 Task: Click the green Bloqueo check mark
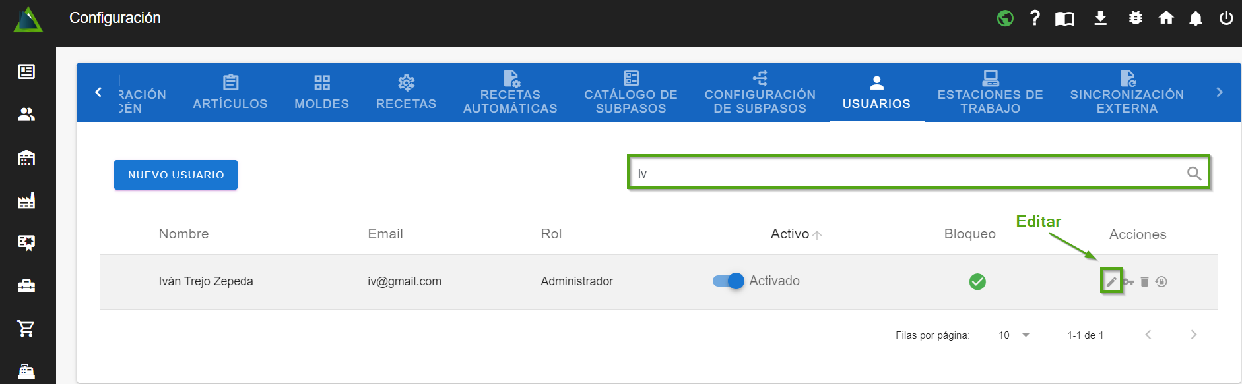point(977,282)
